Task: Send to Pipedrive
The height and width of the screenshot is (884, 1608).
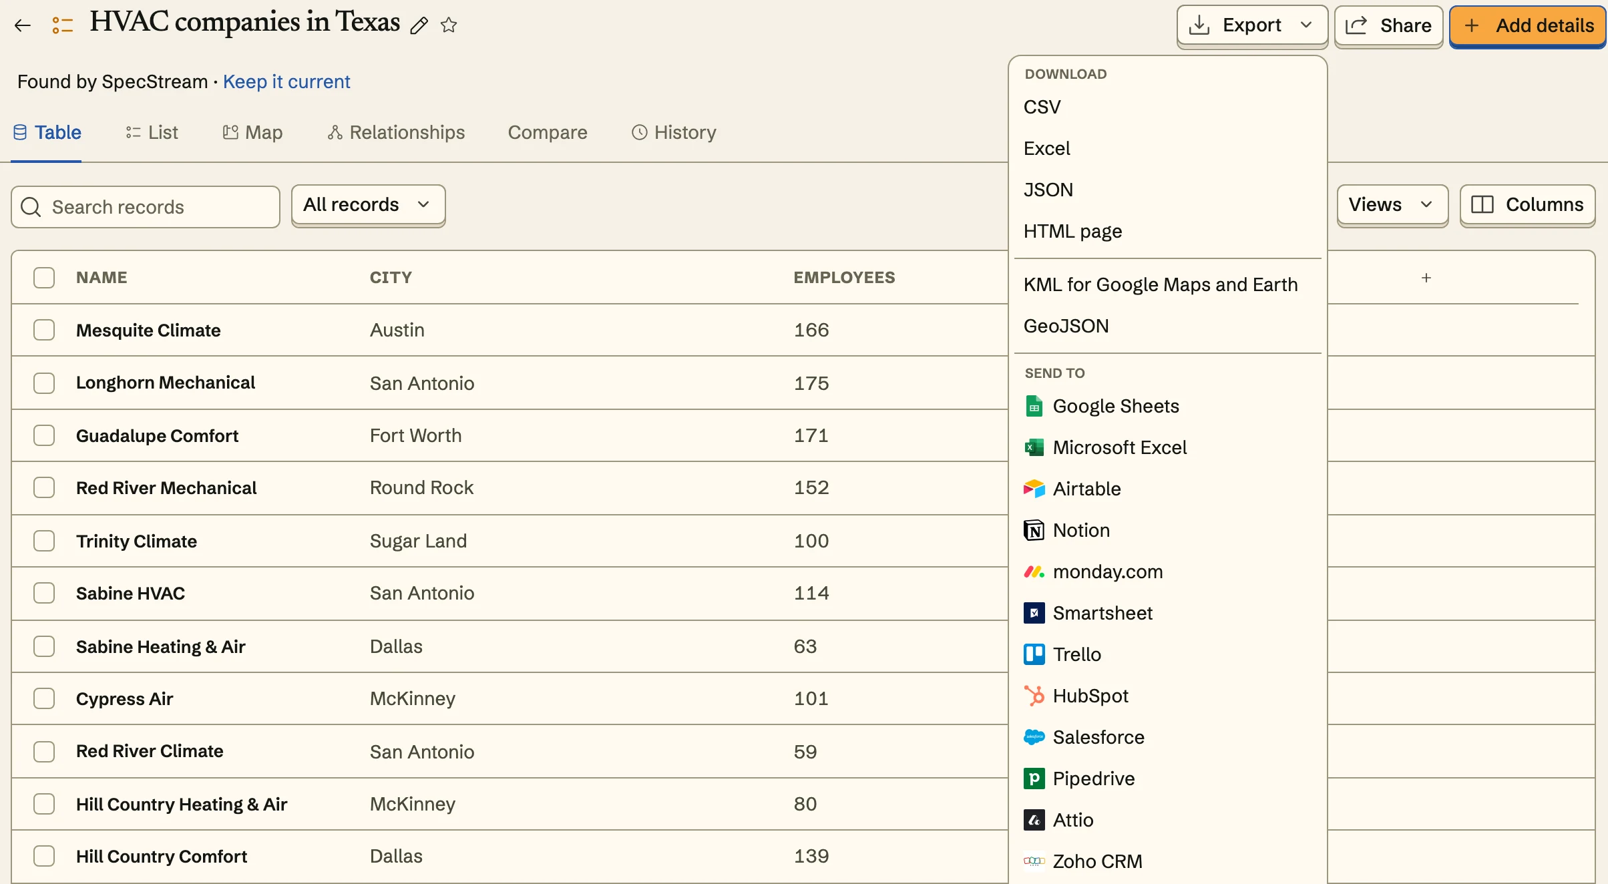Action: pos(1167,779)
